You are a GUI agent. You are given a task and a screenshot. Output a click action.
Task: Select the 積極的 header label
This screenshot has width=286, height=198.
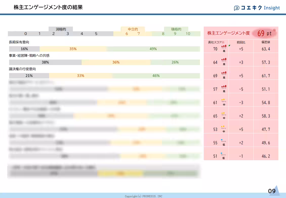tap(176, 29)
